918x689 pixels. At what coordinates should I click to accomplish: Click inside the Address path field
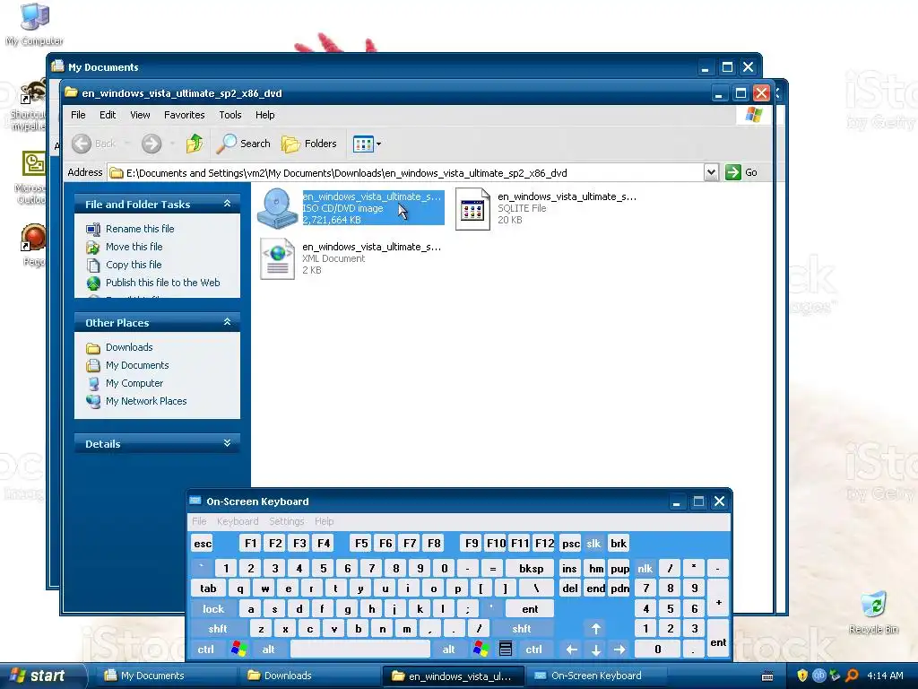[x=407, y=173]
